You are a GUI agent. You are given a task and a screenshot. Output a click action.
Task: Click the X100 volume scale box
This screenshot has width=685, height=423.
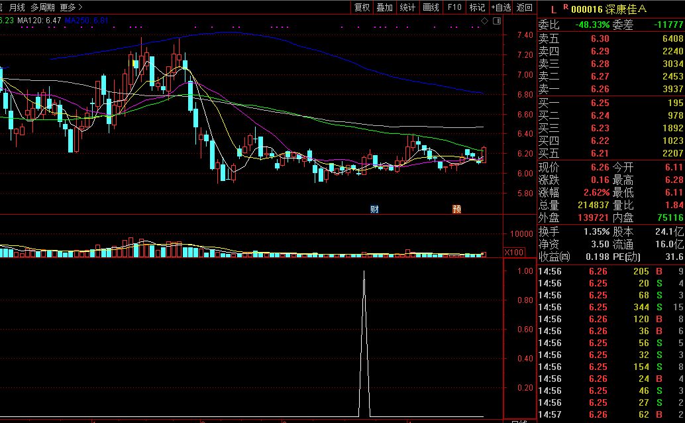514,253
